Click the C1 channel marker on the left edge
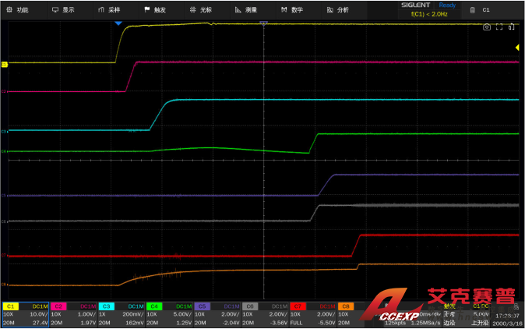This screenshot has height=329, width=525. 4,64
